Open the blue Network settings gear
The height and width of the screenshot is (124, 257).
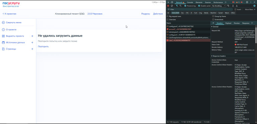click(x=254, y=6)
